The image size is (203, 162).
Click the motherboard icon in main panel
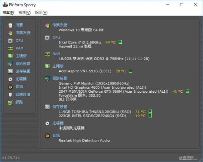coord(47,66)
